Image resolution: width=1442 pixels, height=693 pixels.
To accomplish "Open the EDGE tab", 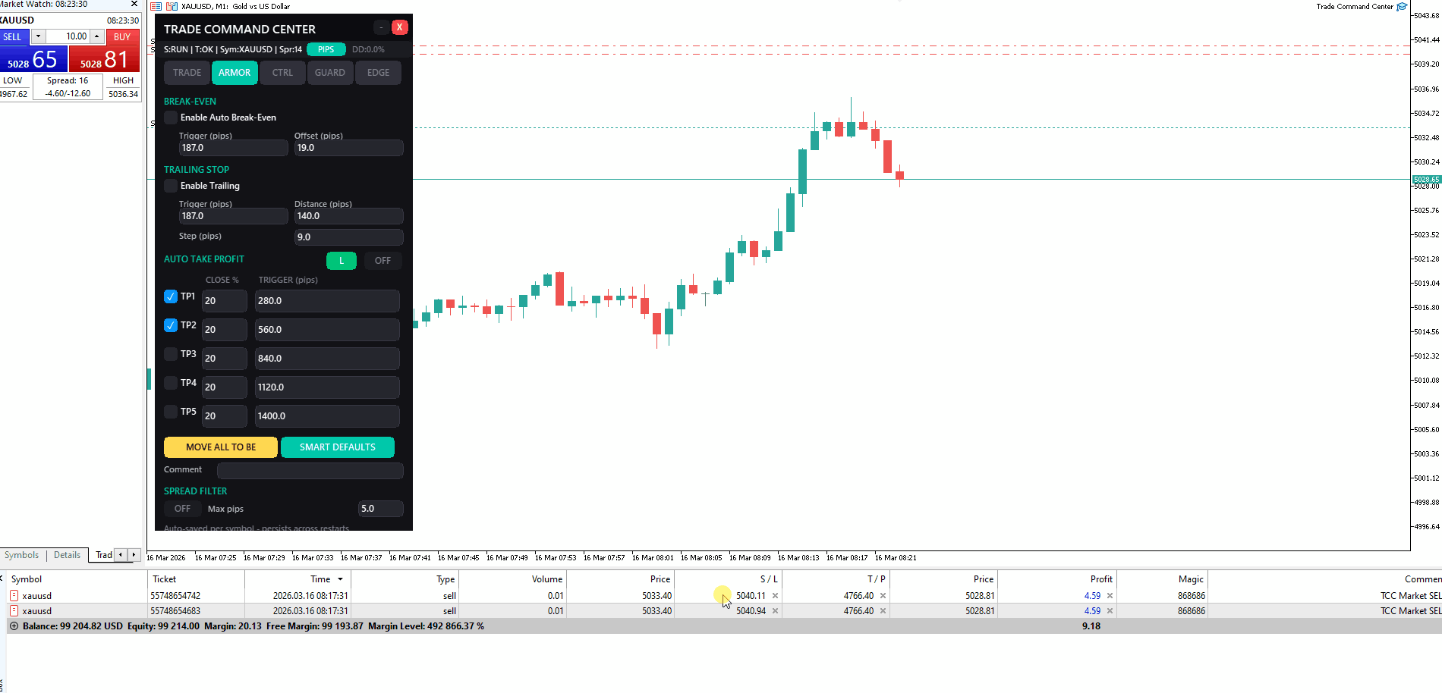I will 378,73.
